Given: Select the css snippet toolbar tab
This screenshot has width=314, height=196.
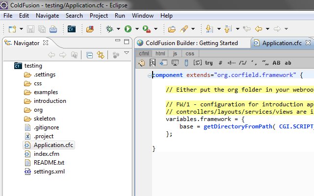Looking at the screenshot, I should click(x=190, y=53).
